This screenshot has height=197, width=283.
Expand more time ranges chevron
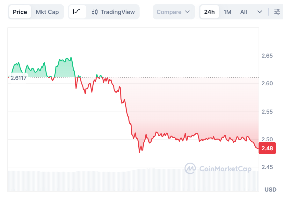point(260,12)
